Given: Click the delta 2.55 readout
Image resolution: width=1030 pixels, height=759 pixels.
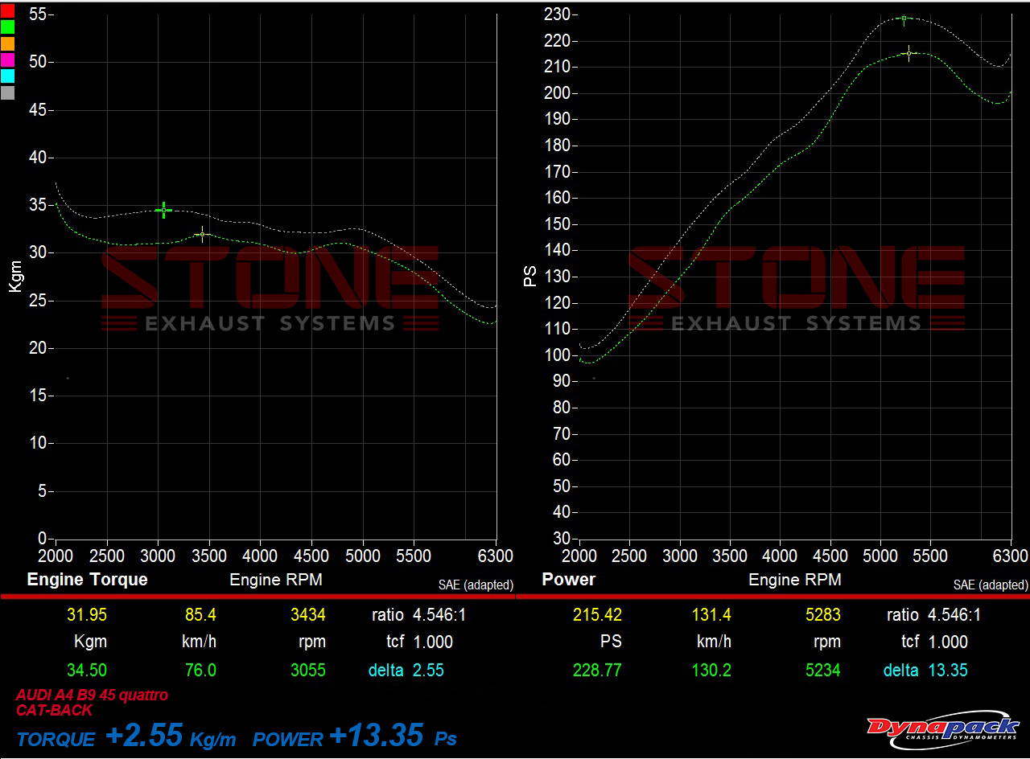Looking at the screenshot, I should 406,670.
